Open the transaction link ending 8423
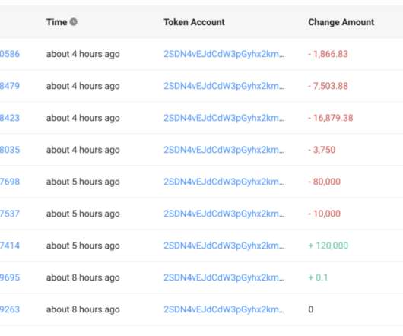 10,118
